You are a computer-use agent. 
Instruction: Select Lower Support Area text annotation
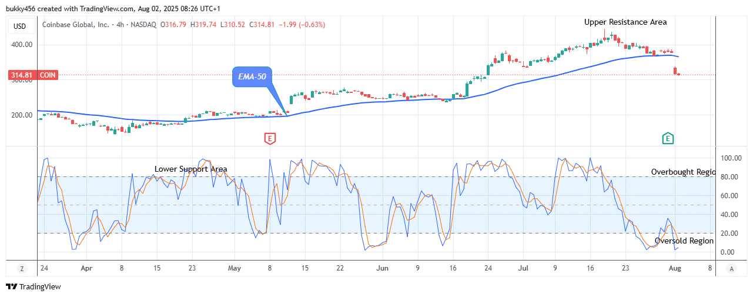click(190, 169)
